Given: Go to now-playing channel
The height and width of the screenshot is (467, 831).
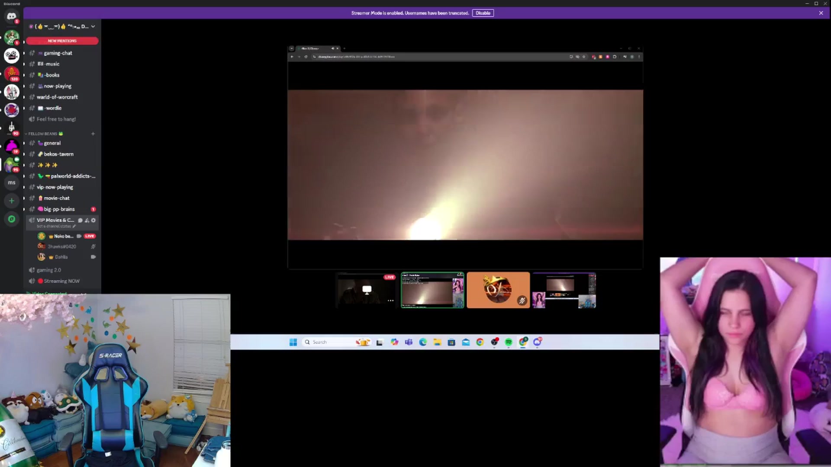Looking at the screenshot, I should 62,86.
